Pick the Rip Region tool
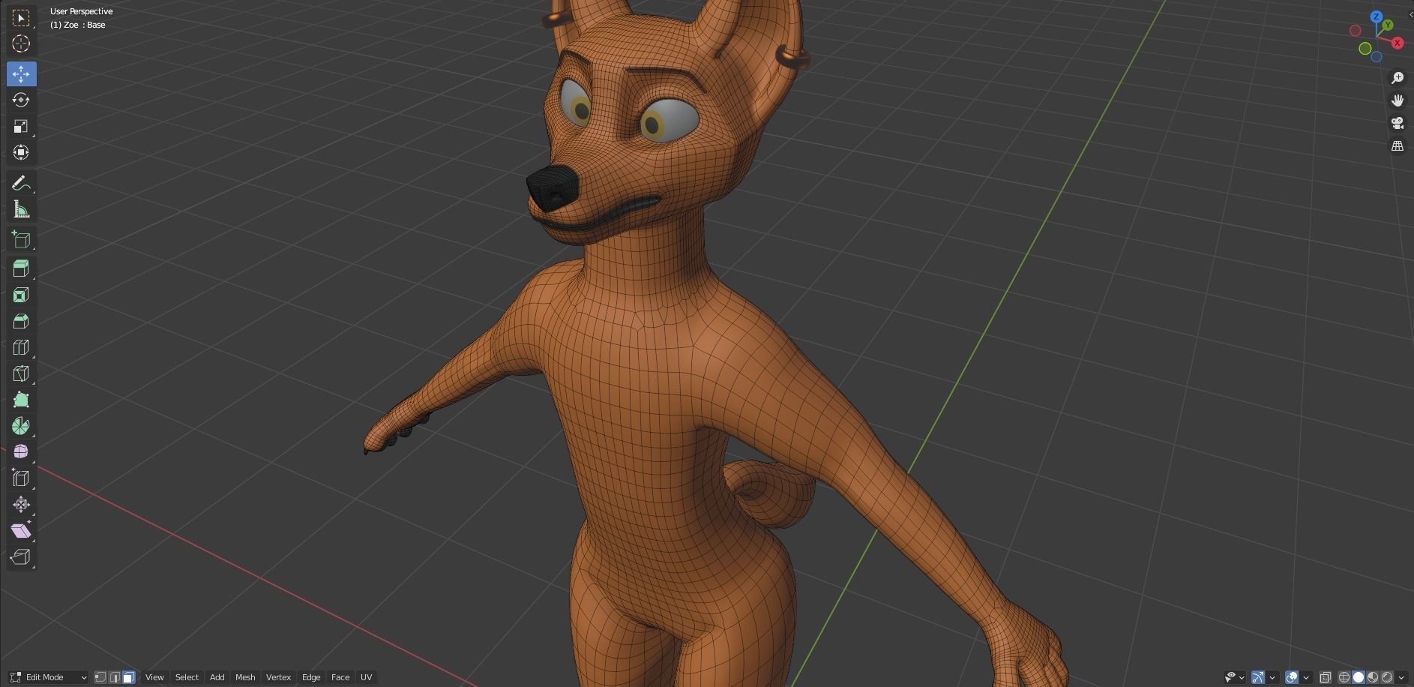 coord(21,557)
